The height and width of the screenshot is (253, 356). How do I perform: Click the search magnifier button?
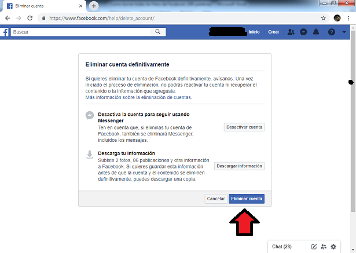click(158, 32)
